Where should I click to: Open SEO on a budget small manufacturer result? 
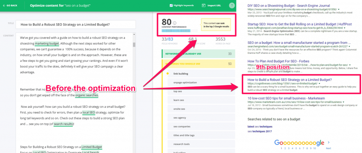pyautogui.click(x=299, y=43)
